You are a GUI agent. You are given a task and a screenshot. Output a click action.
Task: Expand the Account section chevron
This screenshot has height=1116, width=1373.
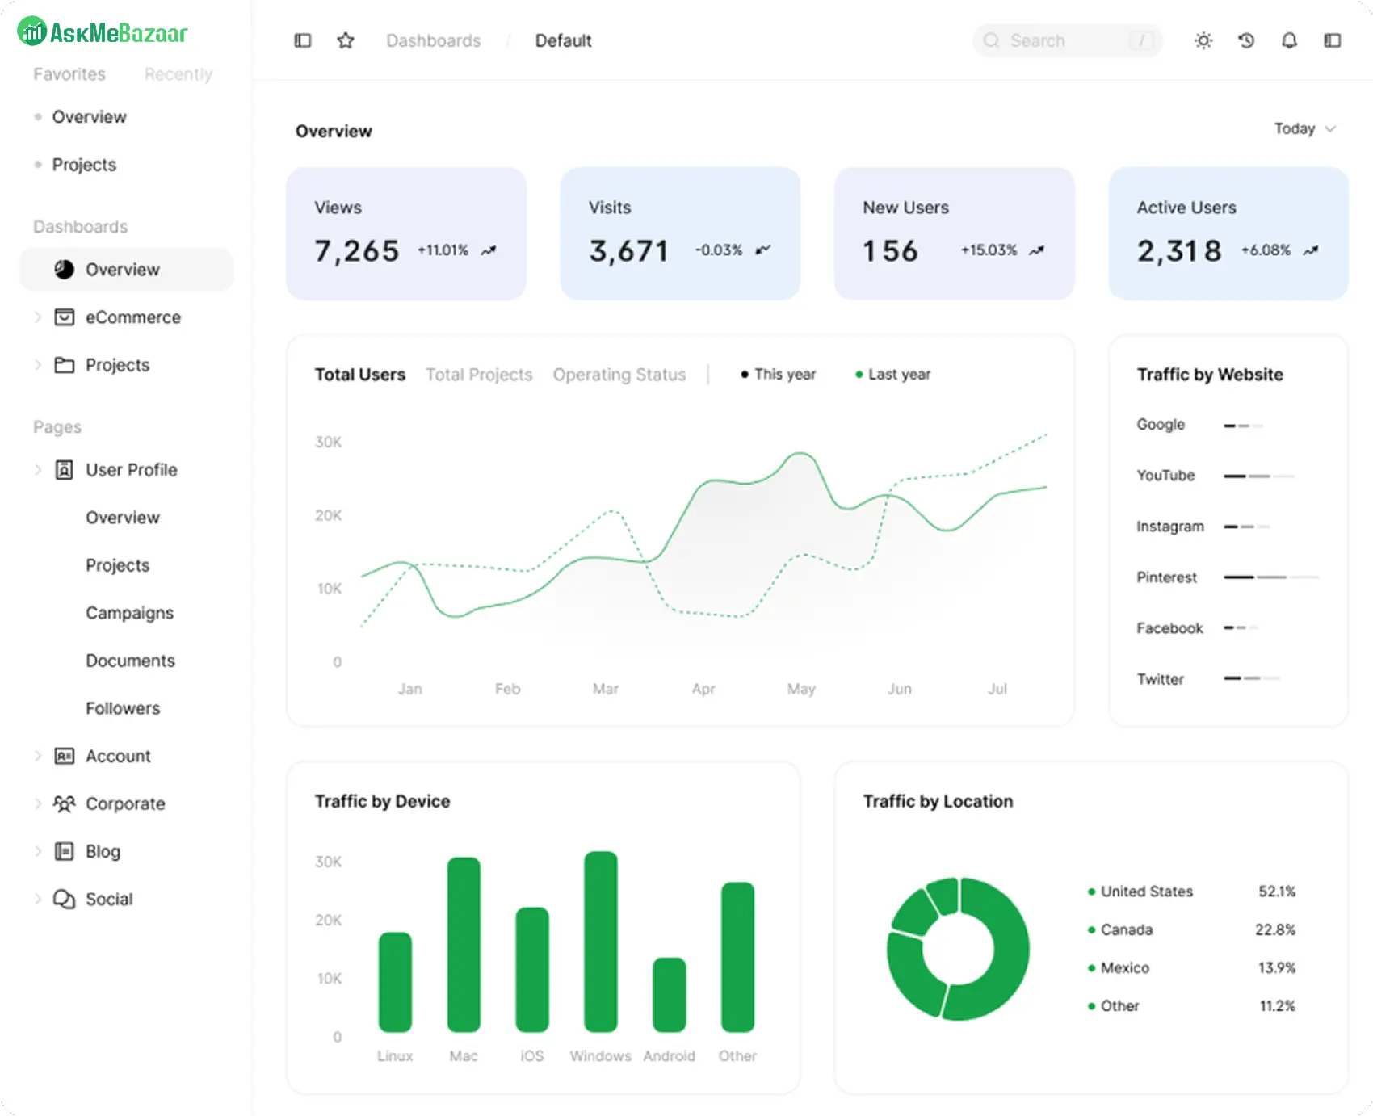(x=37, y=756)
